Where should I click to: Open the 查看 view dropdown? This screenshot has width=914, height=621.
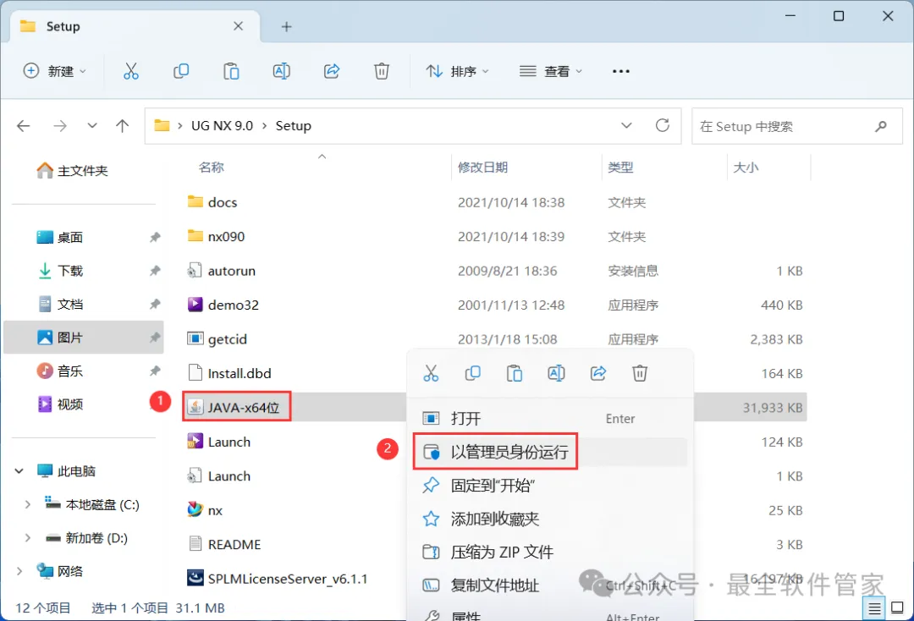point(551,71)
